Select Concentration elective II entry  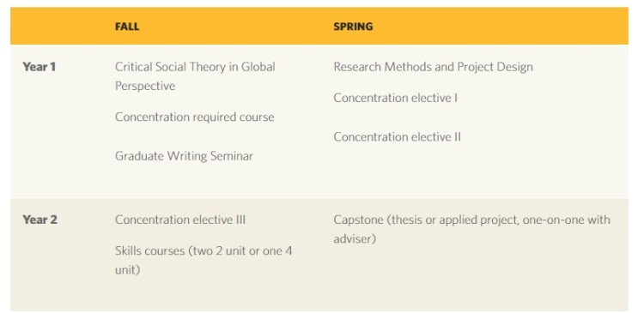click(x=397, y=137)
